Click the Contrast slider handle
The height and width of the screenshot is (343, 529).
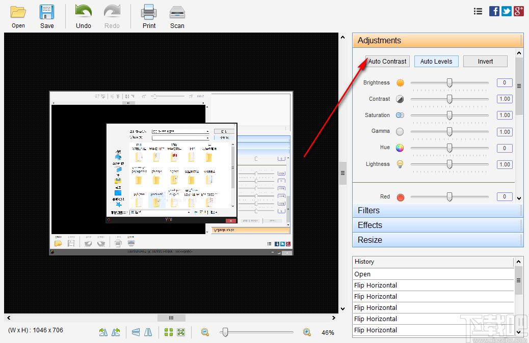pyautogui.click(x=449, y=99)
